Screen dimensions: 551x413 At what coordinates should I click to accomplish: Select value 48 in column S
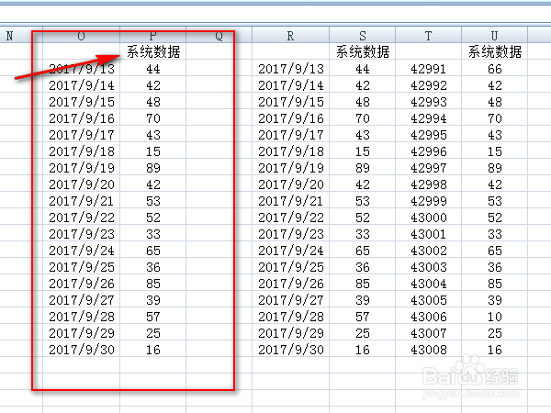click(x=363, y=102)
